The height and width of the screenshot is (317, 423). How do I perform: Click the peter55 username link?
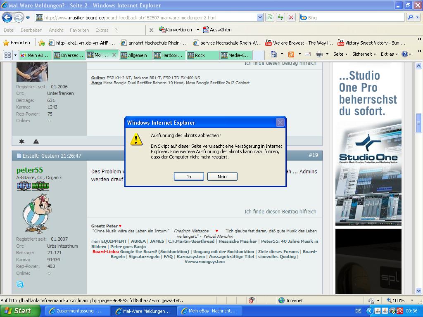coord(30,170)
